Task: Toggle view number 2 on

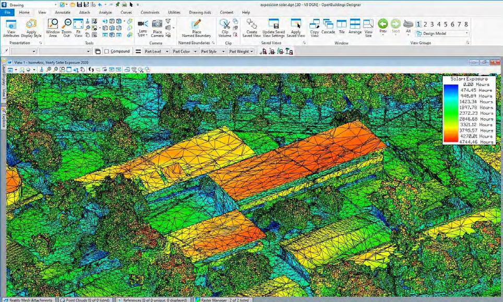Action: click(425, 25)
